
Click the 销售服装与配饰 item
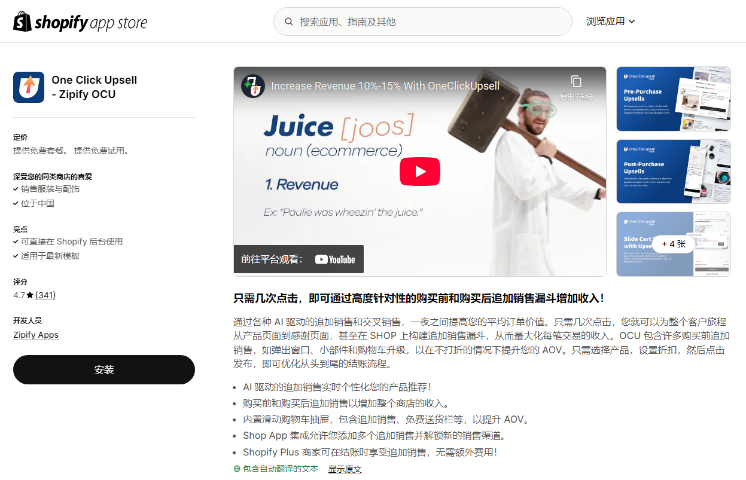point(50,189)
